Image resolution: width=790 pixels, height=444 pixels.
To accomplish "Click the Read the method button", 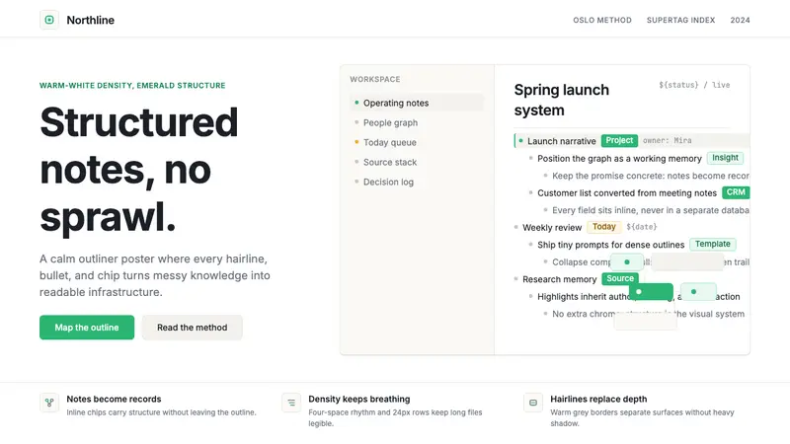I will pos(192,328).
